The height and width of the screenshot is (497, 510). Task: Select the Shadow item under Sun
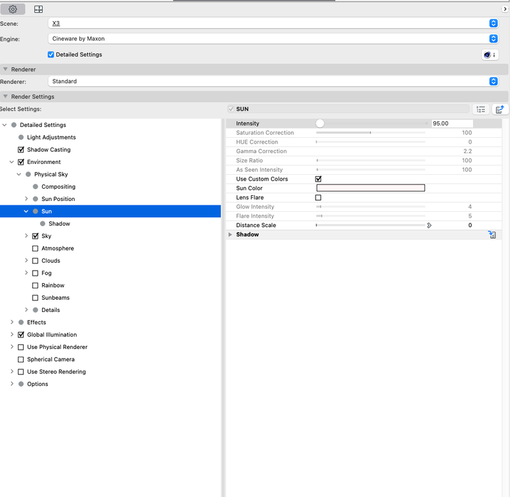[59, 223]
